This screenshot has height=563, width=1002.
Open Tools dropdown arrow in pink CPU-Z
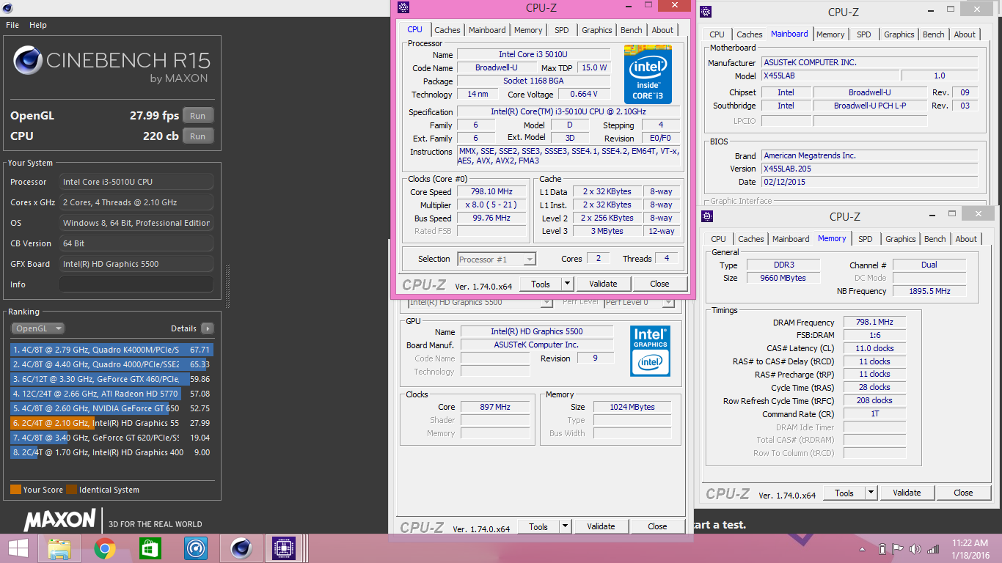click(x=568, y=284)
